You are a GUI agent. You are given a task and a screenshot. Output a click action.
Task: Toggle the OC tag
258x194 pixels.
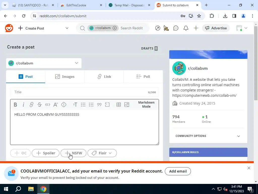(x=20, y=153)
